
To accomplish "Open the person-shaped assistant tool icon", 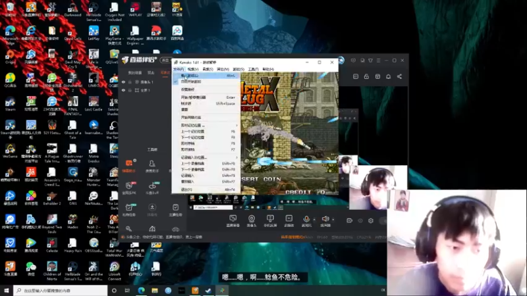I will click(152, 163).
